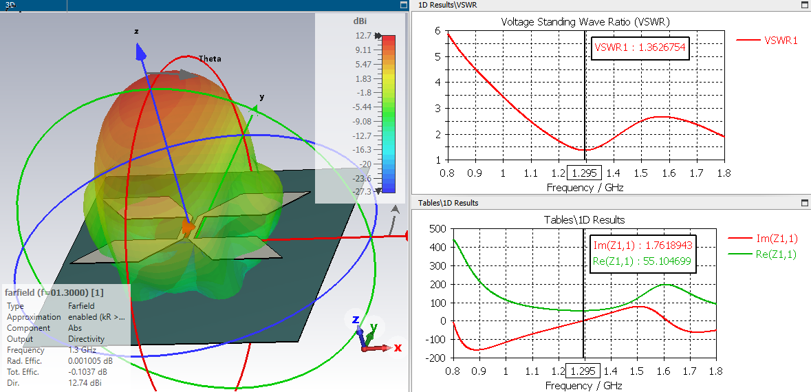Click the farfield (f=01.3000) [1] info header
This screenshot has height=392, width=811.
[x=54, y=292]
